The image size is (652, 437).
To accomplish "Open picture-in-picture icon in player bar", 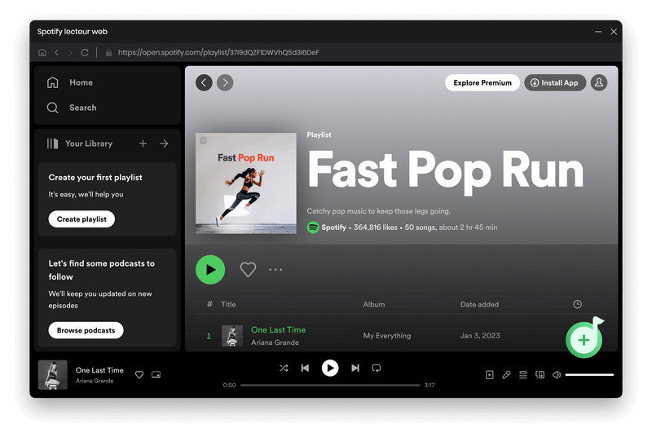I will pyautogui.click(x=156, y=375).
